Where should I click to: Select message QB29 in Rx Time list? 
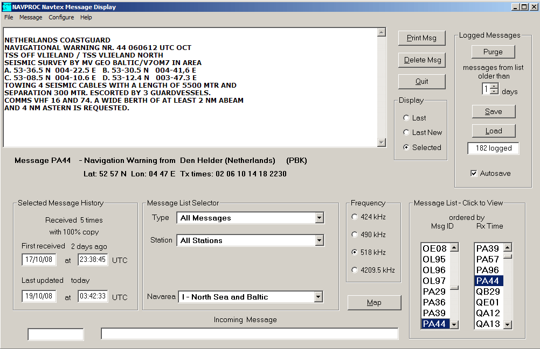[487, 291]
